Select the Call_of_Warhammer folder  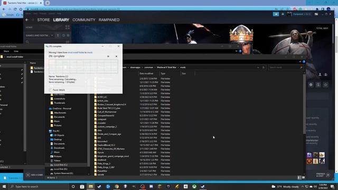[x=107, y=112]
